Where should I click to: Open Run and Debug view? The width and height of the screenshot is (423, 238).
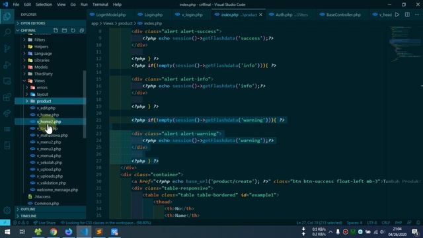pyautogui.click(x=7, y=65)
